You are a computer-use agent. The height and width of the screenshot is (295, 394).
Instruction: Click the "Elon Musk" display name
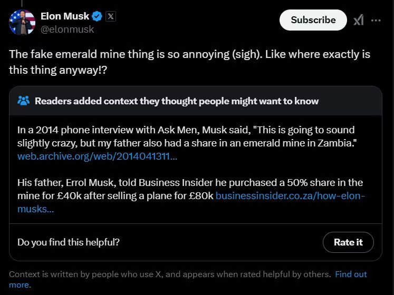pyautogui.click(x=65, y=16)
